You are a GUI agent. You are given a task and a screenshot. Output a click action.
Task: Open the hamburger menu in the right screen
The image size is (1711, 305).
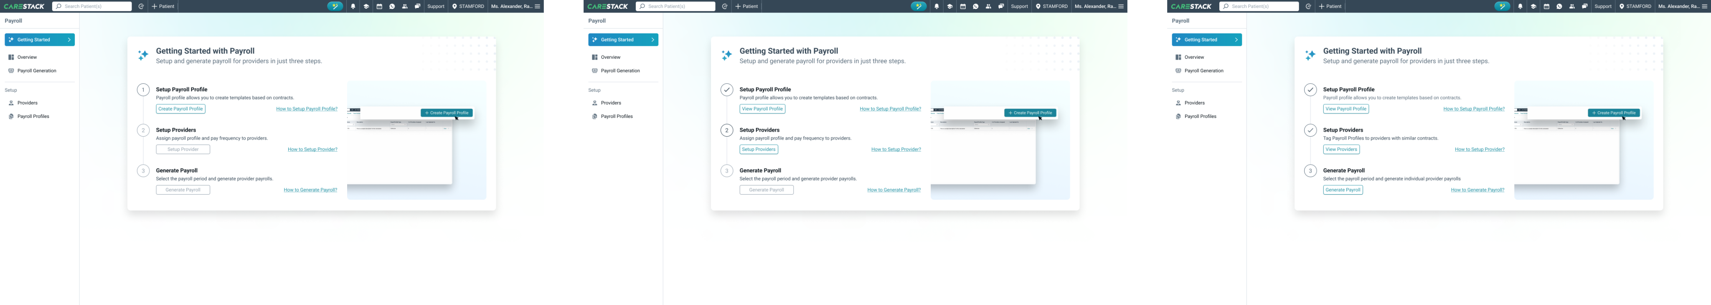(x=1704, y=6)
